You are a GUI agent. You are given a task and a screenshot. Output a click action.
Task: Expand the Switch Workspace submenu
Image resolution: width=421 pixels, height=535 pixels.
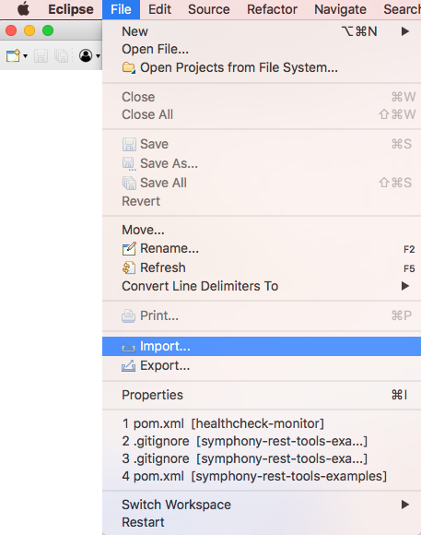point(405,505)
